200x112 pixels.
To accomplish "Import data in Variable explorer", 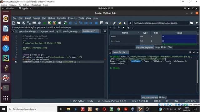I will tap(110, 28).
